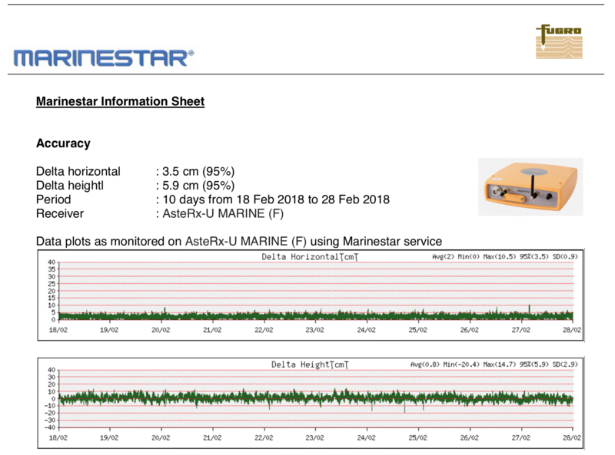
Task: Click the 20/02 label on horizontal chart
Action: tap(161, 330)
